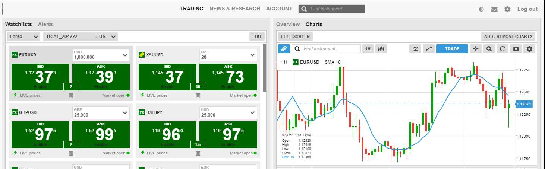Open chart settings gear icon
The image size is (545, 169).
click(529, 49)
